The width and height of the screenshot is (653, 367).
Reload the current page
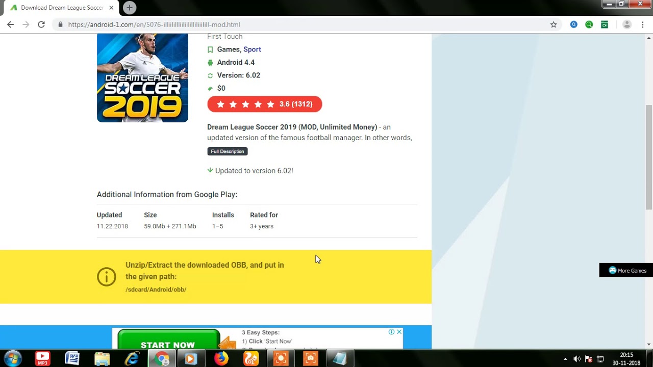[x=41, y=24]
